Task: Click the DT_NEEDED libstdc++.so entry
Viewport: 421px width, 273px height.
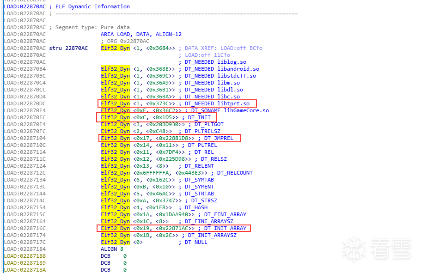Action: [x=220, y=76]
